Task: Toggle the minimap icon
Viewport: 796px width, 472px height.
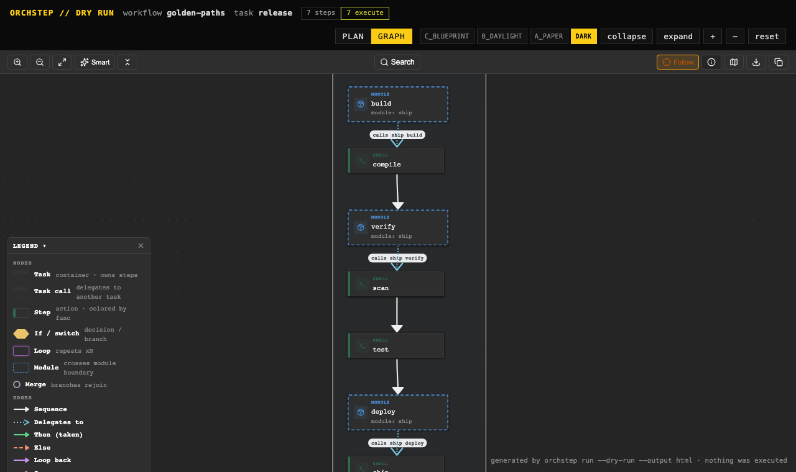Action: click(734, 62)
